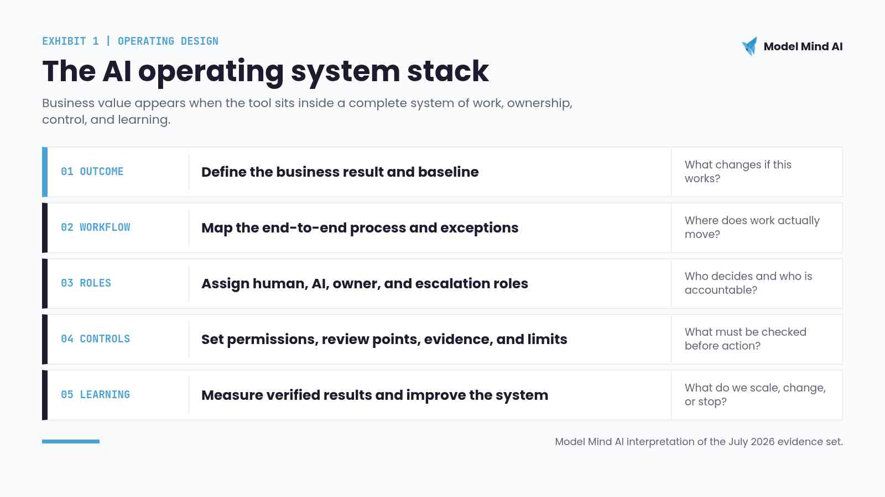Click 'Assign human, AI, owner, and escalation roles'
885x497 pixels.
coord(365,283)
